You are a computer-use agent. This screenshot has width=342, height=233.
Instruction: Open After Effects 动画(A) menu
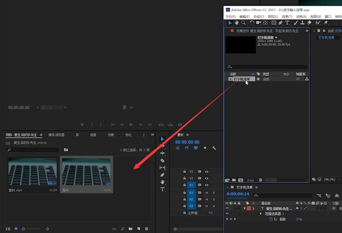pyautogui.click(x=301, y=17)
